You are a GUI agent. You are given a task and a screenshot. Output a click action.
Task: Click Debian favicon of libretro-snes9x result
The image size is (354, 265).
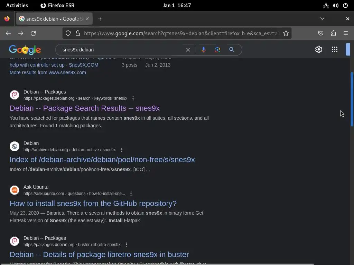[15, 241]
